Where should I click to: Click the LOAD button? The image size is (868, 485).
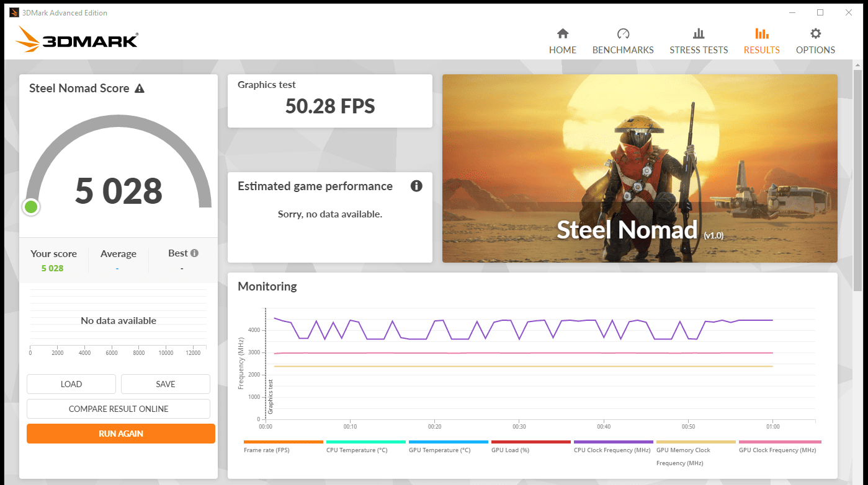pos(71,384)
